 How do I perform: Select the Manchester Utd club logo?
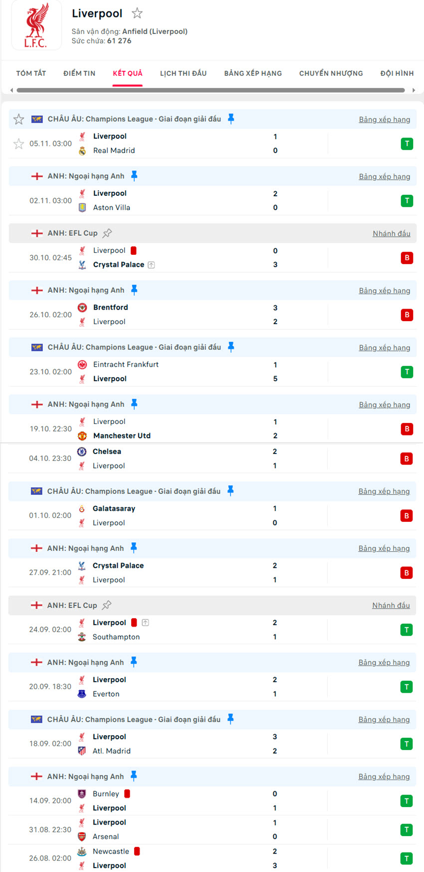coord(83,436)
